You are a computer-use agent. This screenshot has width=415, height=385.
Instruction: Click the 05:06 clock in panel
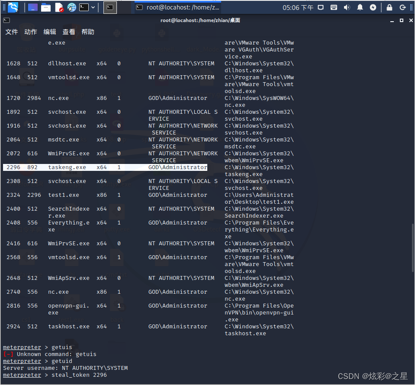[298, 7]
